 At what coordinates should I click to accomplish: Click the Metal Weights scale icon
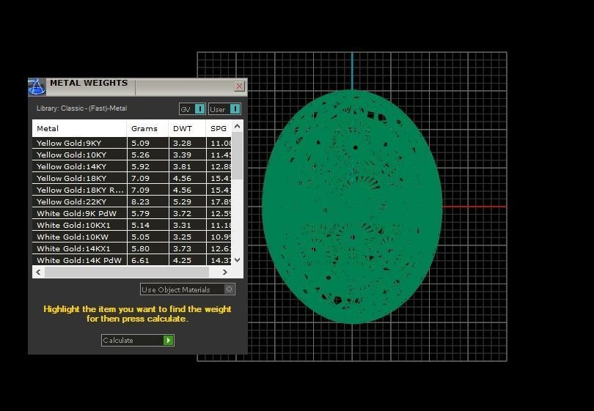[37, 86]
